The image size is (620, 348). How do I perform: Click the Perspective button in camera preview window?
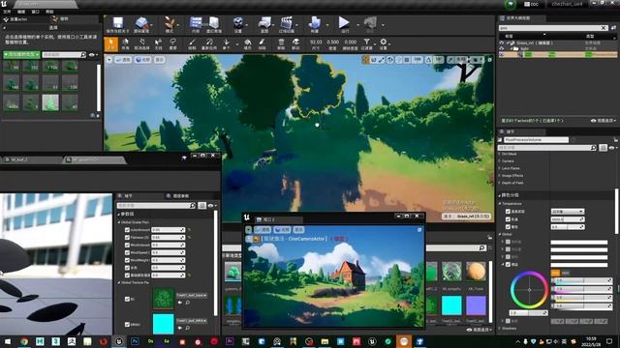(x=263, y=229)
